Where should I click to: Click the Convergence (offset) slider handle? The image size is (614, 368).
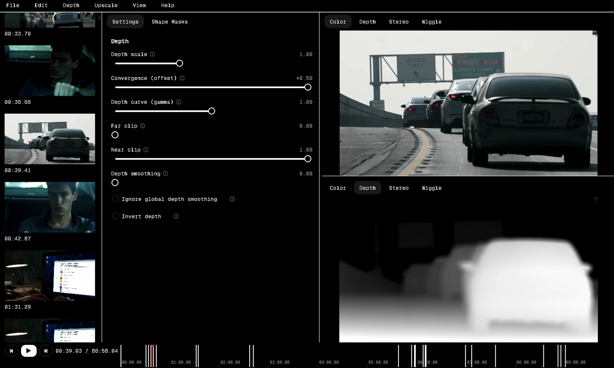[308, 87]
